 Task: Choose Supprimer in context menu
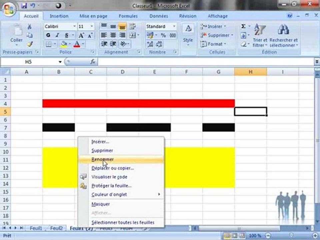point(121,150)
